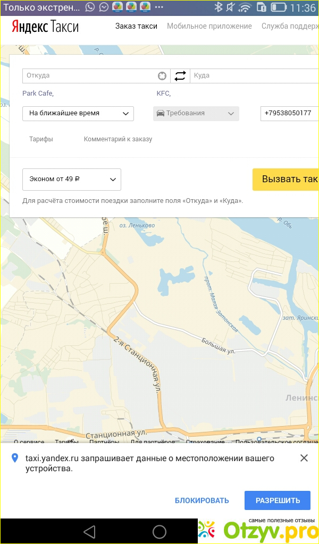Switch to the Тарифы tab
This screenshot has width=319, height=544.
(41, 139)
